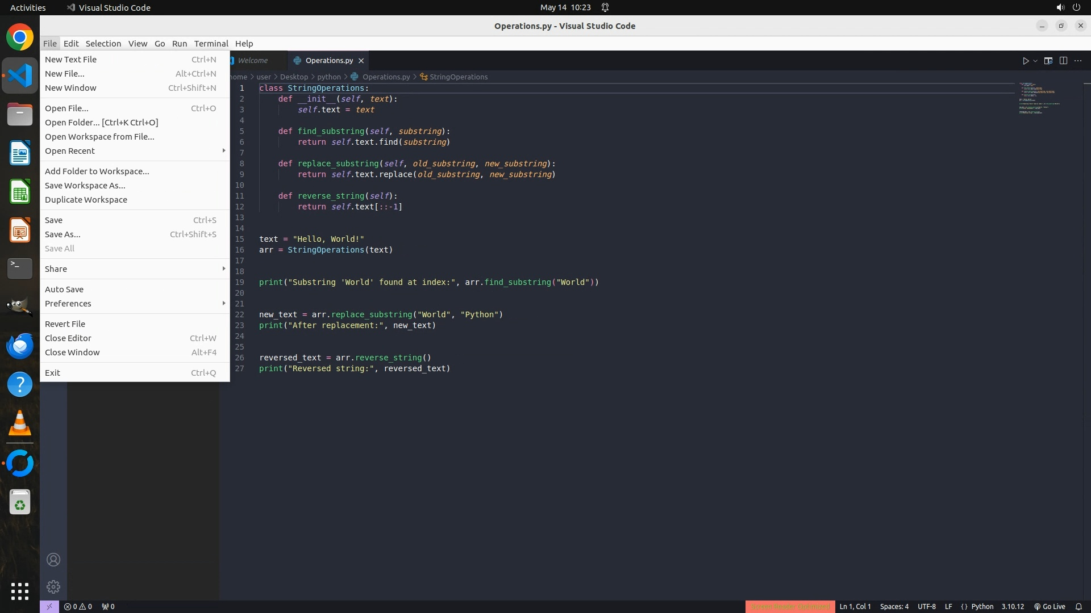Click Python language mode in status bar
1091x613 pixels.
tap(982, 606)
